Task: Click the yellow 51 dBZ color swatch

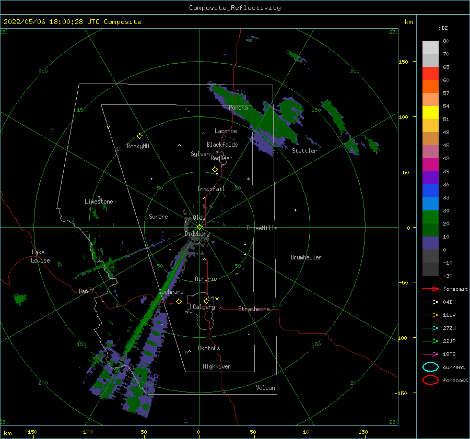Action: click(430, 112)
